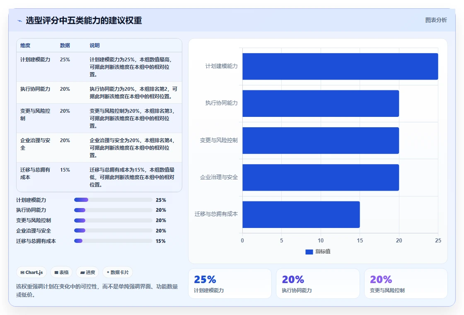464x315 pixels.
Task: Select the 进度 tag chip
Action: point(87,272)
